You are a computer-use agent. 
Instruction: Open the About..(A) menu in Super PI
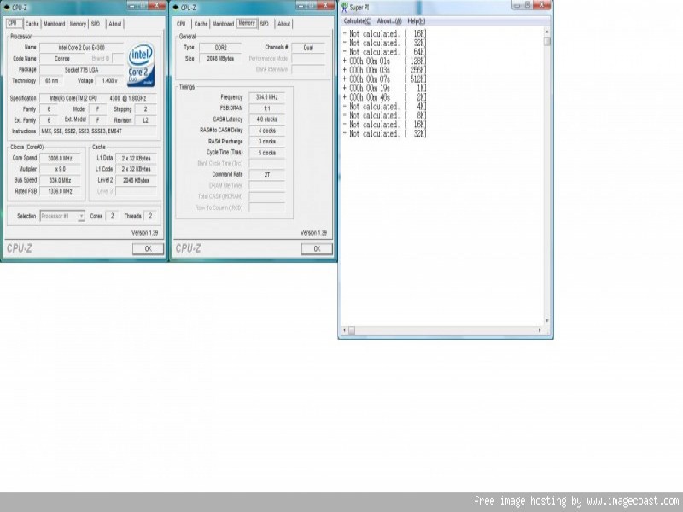(x=389, y=20)
